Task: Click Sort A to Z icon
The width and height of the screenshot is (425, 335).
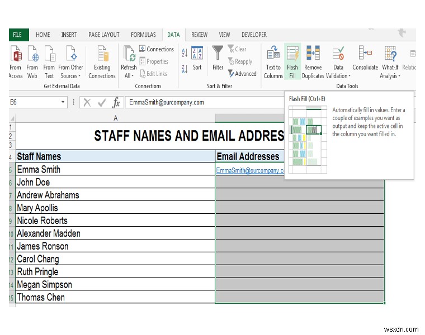Action: (x=185, y=54)
